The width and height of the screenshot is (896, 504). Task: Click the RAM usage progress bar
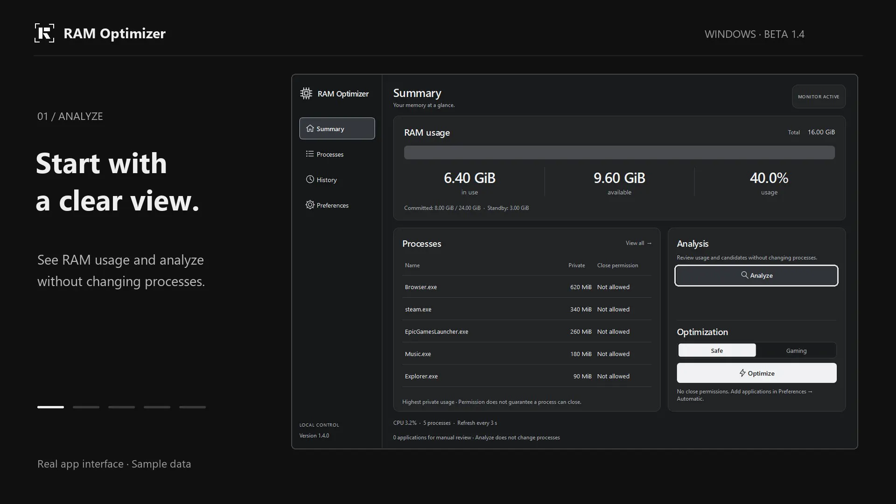pyautogui.click(x=619, y=153)
